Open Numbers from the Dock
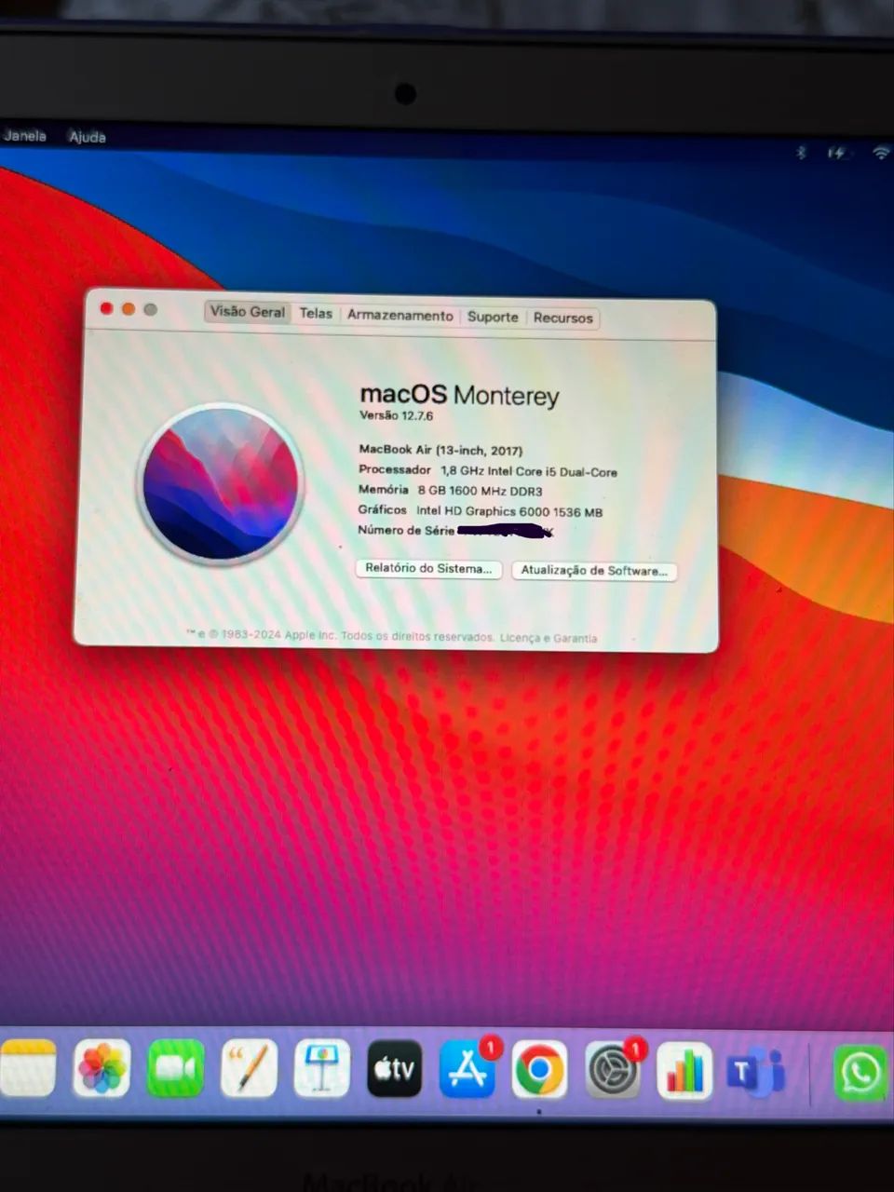Image resolution: width=894 pixels, height=1192 pixels. (684, 1071)
